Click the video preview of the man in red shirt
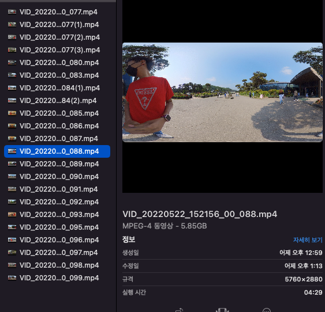The image size is (325, 312). (x=222, y=92)
